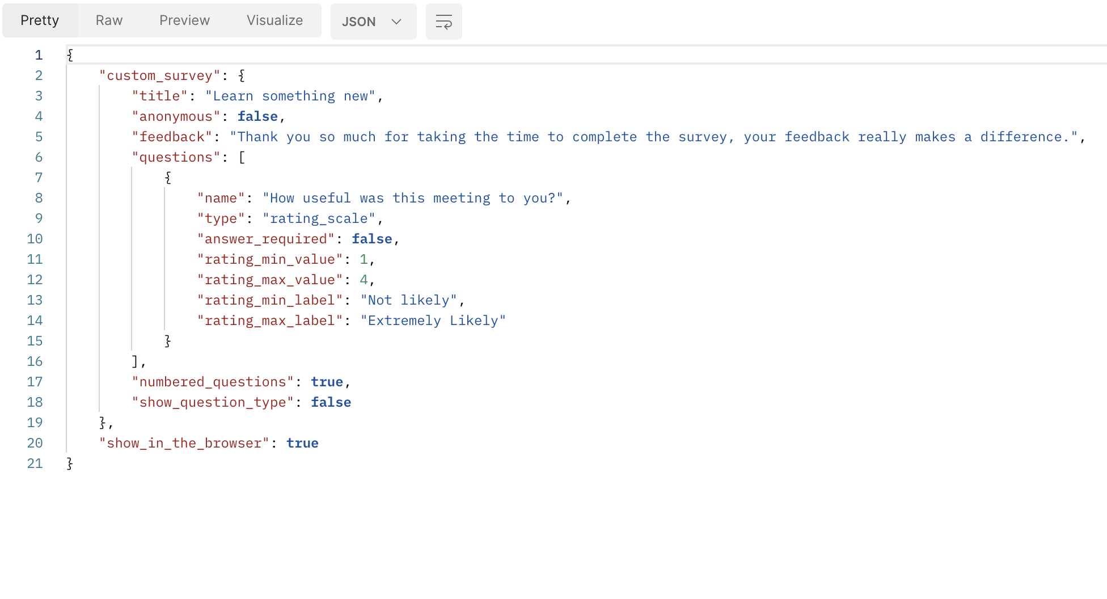Viewport: 1107px width, 599px height.
Task: Click the "custom_survey" key
Action: (159, 75)
